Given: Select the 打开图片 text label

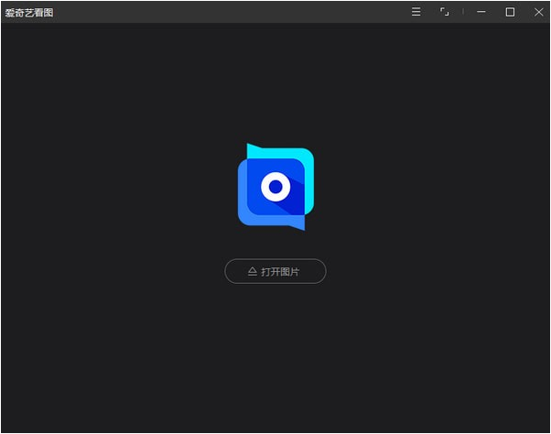Looking at the screenshot, I should 281,272.
